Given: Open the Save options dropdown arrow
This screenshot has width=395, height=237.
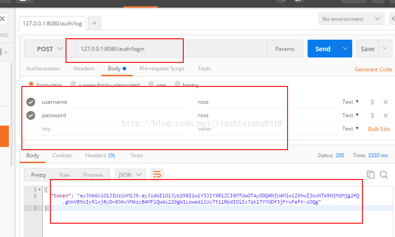Looking at the screenshot, I should tap(385, 49).
